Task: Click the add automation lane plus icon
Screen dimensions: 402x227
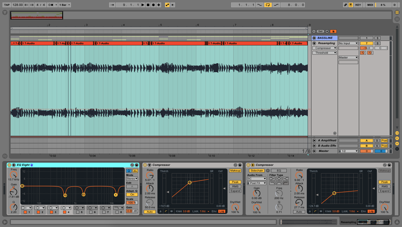Action: [x=335, y=133]
